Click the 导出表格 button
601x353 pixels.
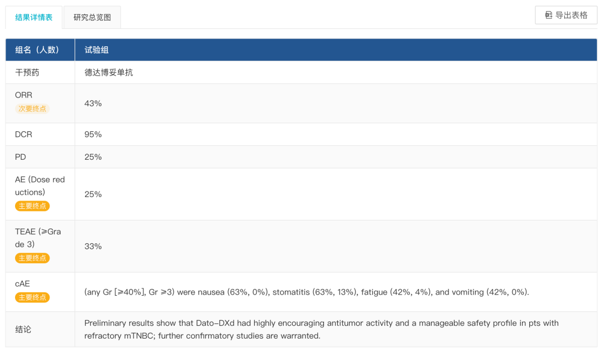(x=566, y=16)
